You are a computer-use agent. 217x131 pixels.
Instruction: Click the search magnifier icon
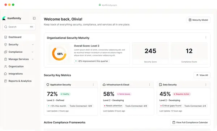click(6, 27)
